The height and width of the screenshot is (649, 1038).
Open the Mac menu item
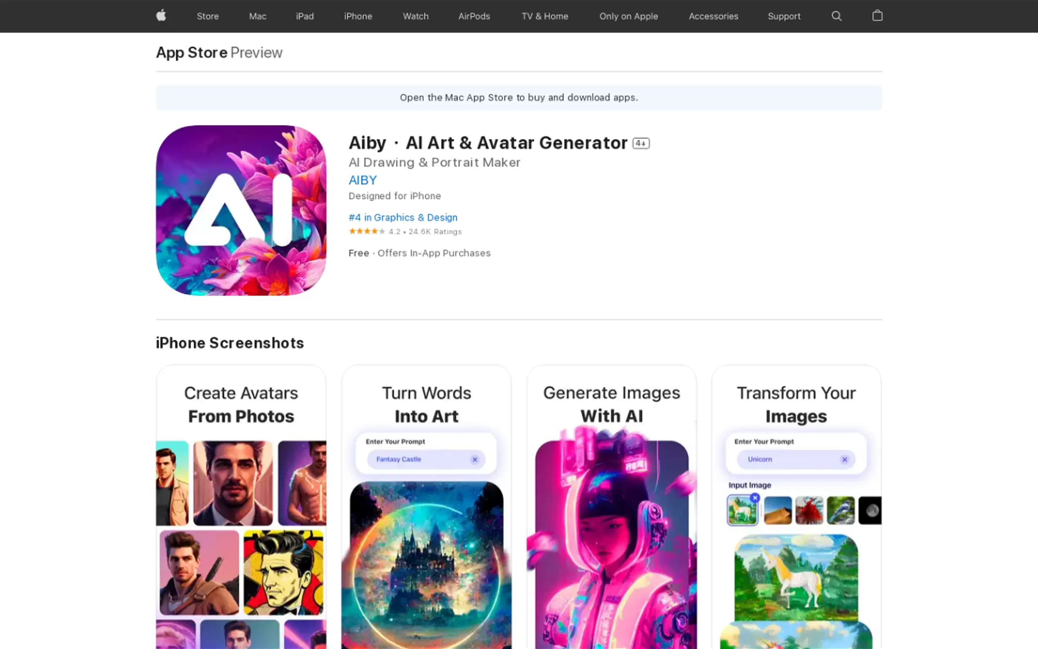[x=257, y=16]
